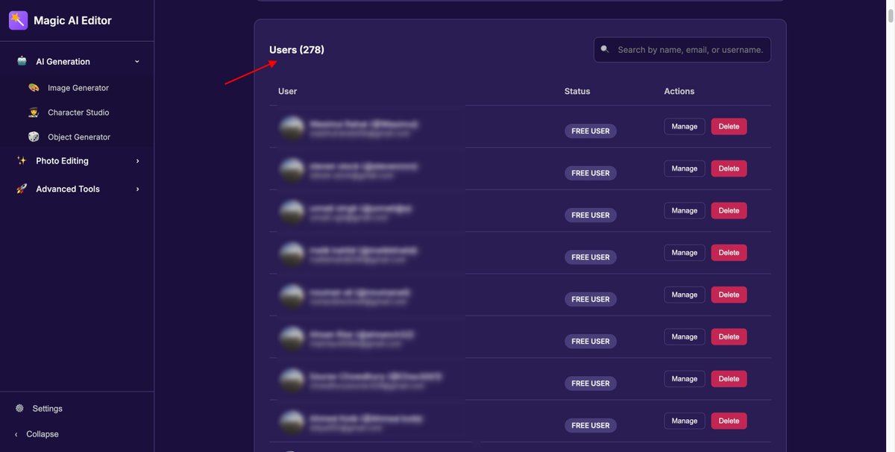Screen dimensions: 895x452
Task: Click the Magic AI Editor wand logo
Action: pyautogui.click(x=19, y=20)
